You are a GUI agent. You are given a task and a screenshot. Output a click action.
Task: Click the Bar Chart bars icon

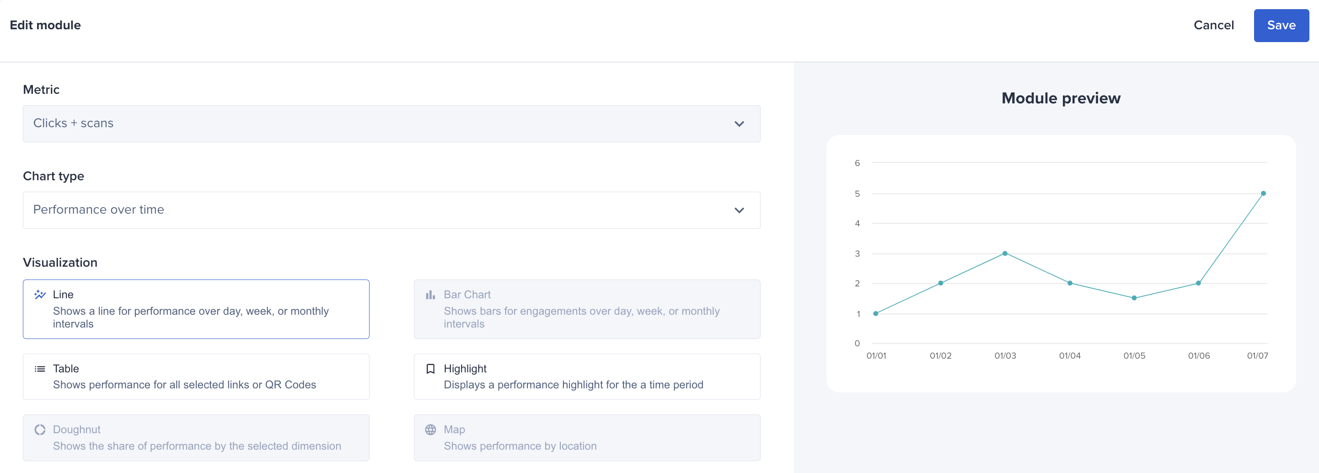tap(431, 294)
